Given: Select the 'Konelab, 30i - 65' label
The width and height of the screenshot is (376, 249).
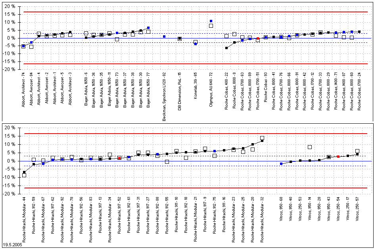Looking at the screenshot, I should tap(196, 86).
